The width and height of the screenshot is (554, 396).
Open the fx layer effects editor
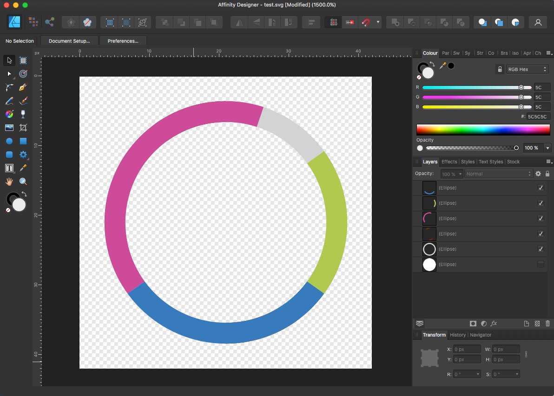494,324
